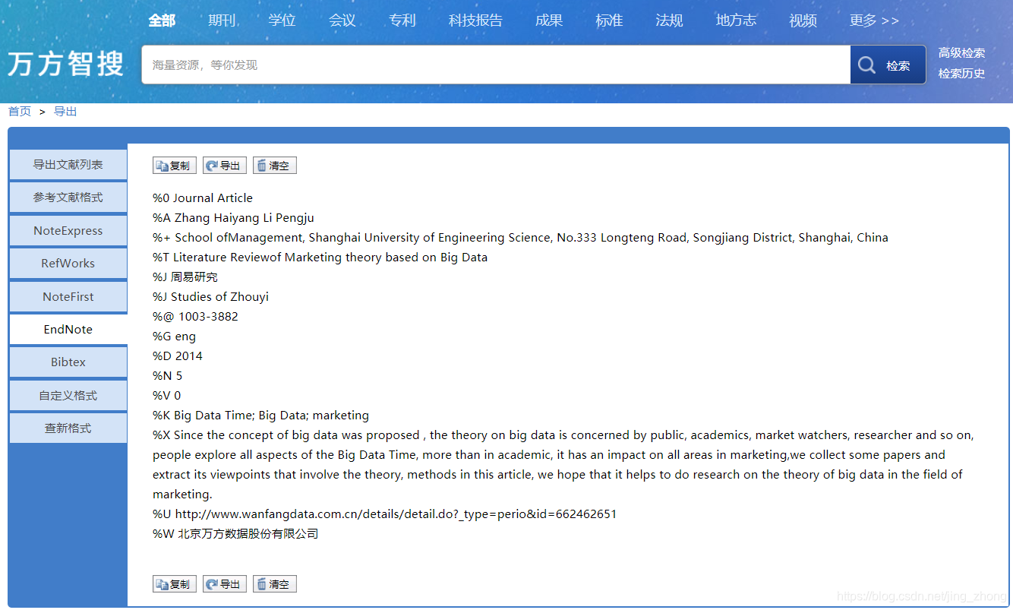The height and width of the screenshot is (610, 1013).
Task: Select the 学位 category tab
Action: [282, 21]
